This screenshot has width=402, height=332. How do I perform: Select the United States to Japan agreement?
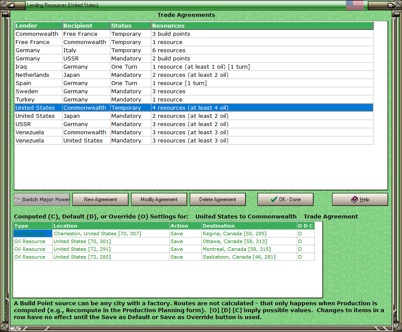click(x=194, y=116)
